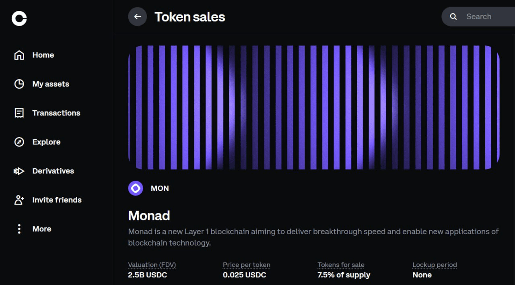Click the Transactions receipt icon
The width and height of the screenshot is (515, 285).
(x=19, y=113)
